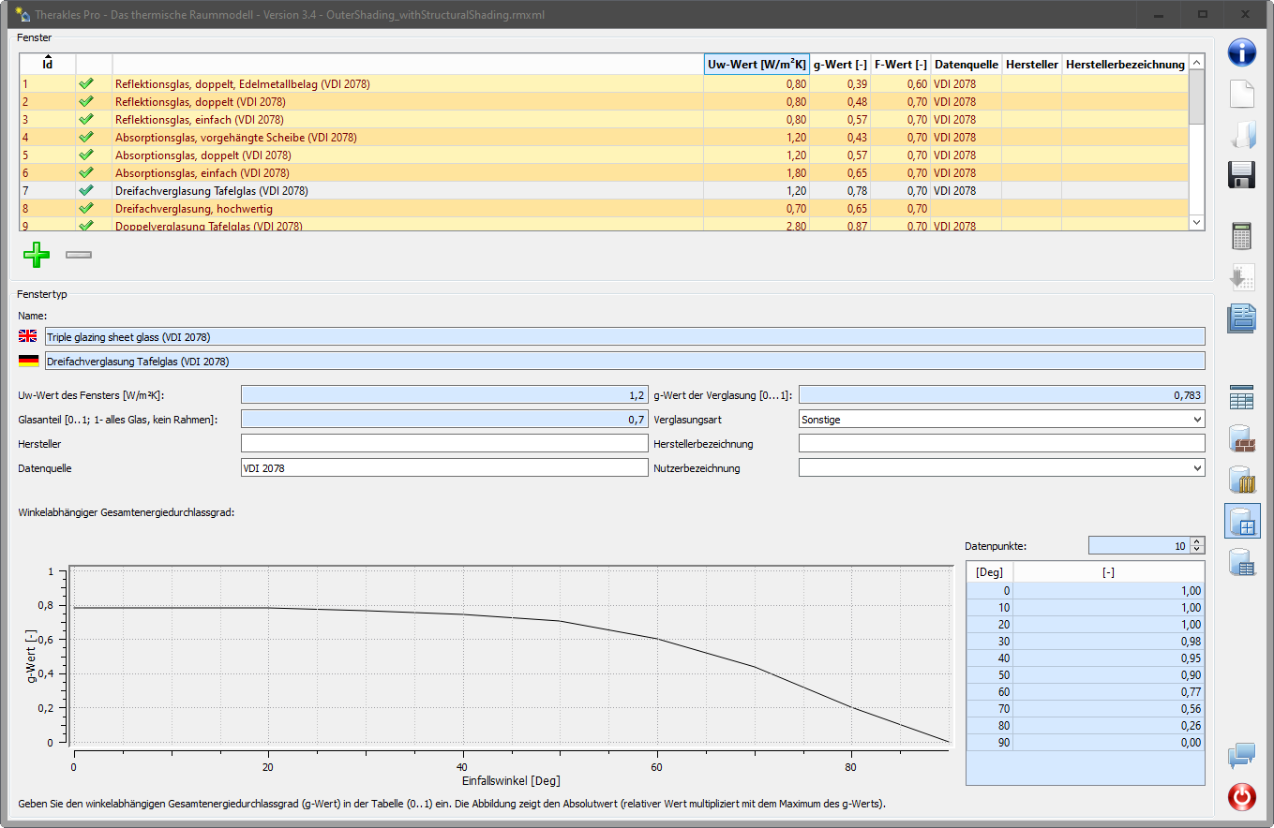The width and height of the screenshot is (1274, 828).
Task: Select row Dreifachverglasung, hochwertig
Action: click(605, 209)
